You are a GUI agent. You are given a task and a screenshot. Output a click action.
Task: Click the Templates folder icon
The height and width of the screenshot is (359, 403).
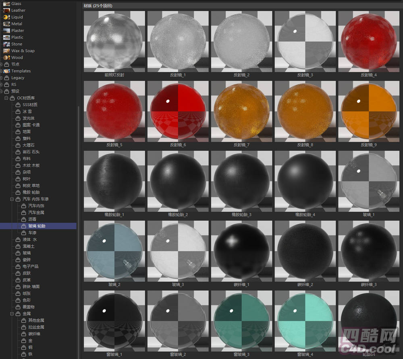[x=7, y=71]
